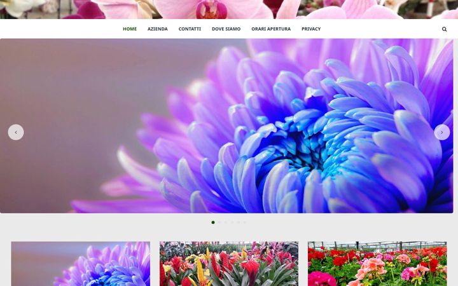Screen dimensions: 458x286
Task: Click the orchid header banner image
Action: [229, 10]
